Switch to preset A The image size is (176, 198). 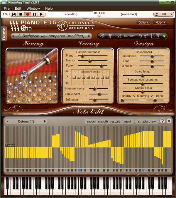pos(153,36)
